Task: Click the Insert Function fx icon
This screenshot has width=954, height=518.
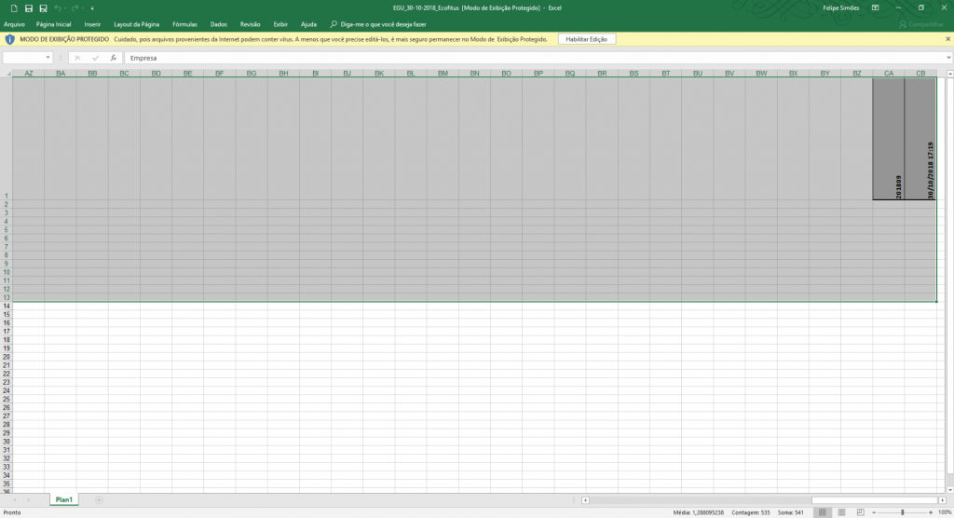Action: pos(113,58)
